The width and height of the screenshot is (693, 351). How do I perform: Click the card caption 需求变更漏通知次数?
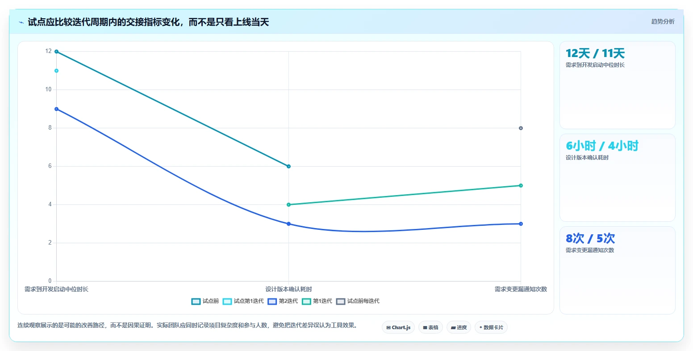589,250
